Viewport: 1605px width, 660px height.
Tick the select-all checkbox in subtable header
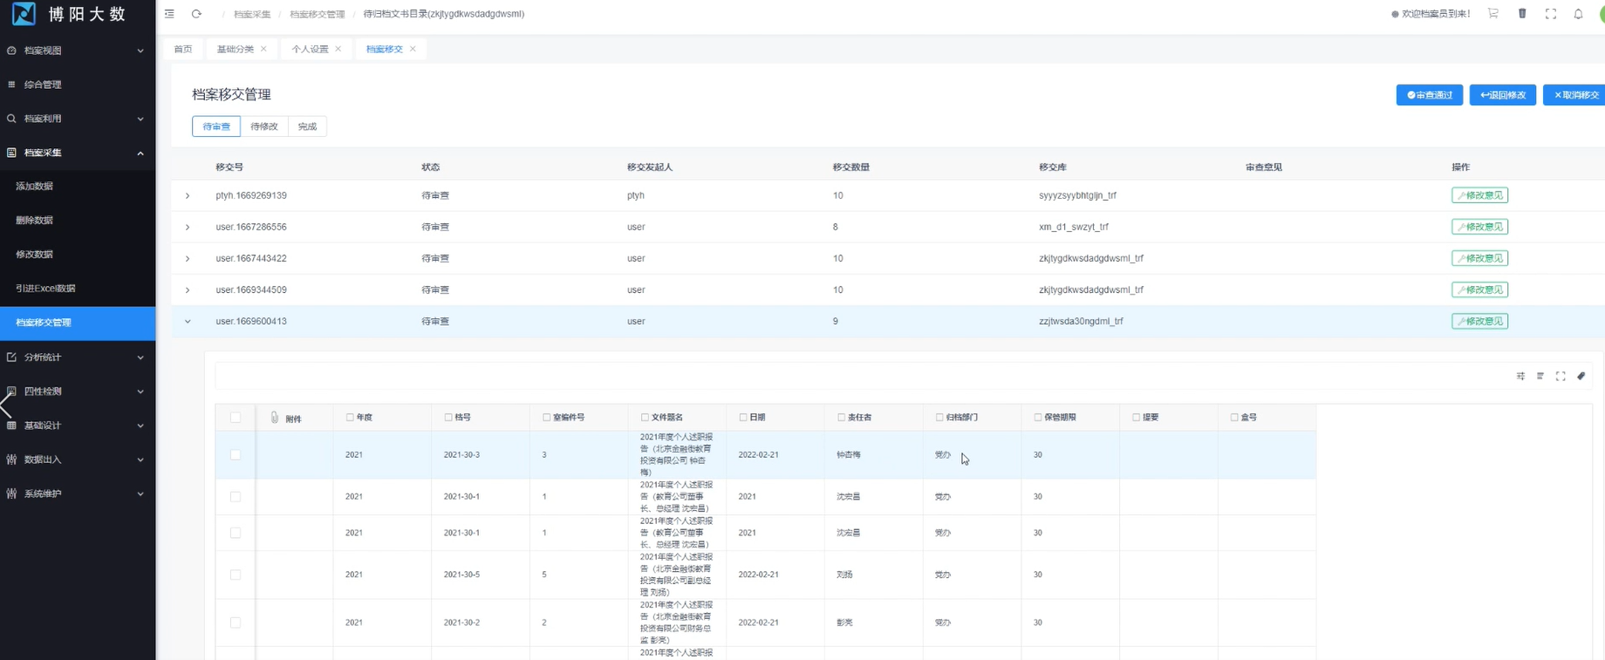click(236, 418)
